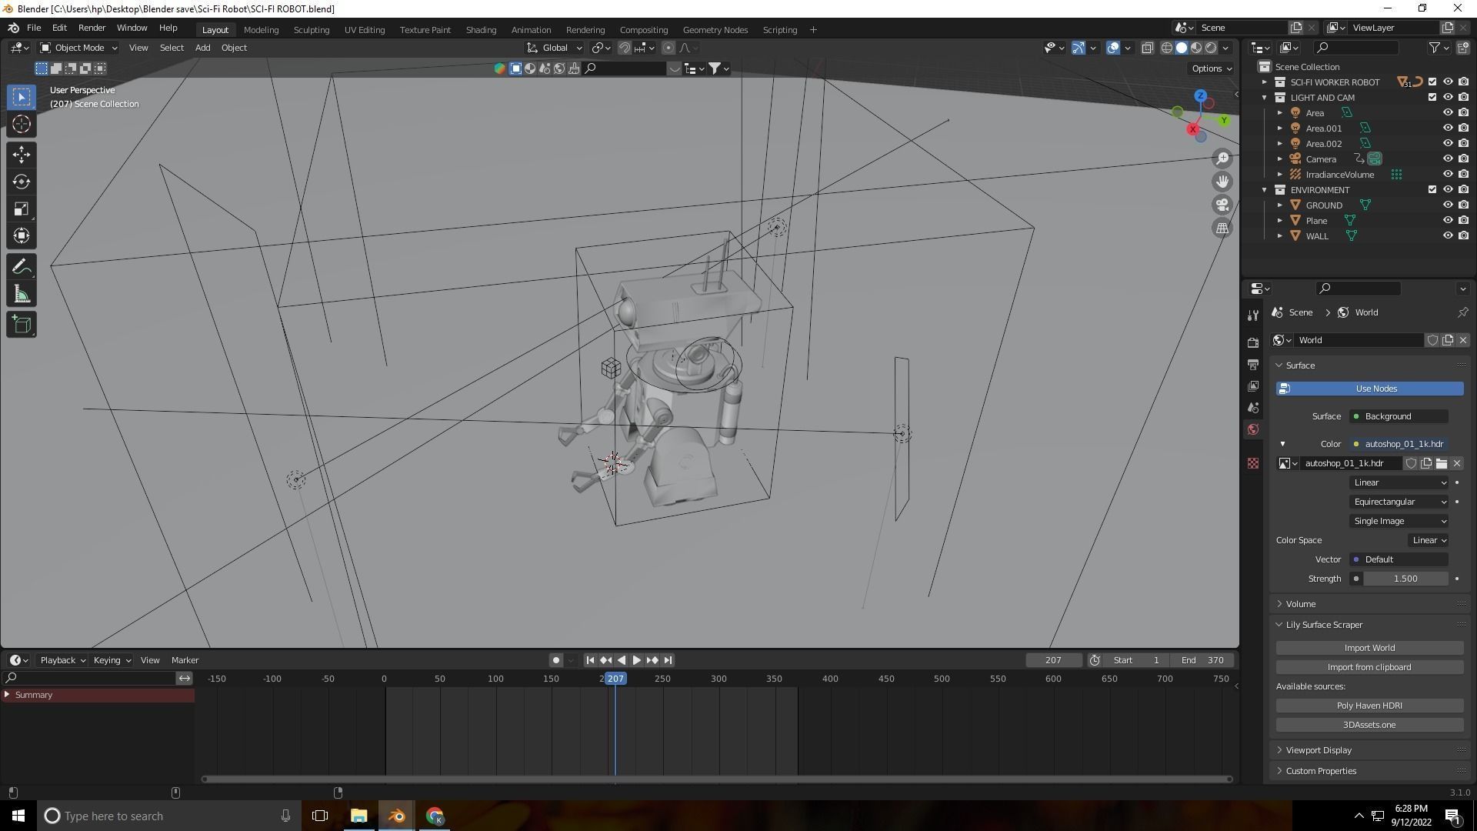Uncheck the ENVIRONMENT collection checkbox
Viewport: 1477px width, 831px height.
pyautogui.click(x=1432, y=190)
